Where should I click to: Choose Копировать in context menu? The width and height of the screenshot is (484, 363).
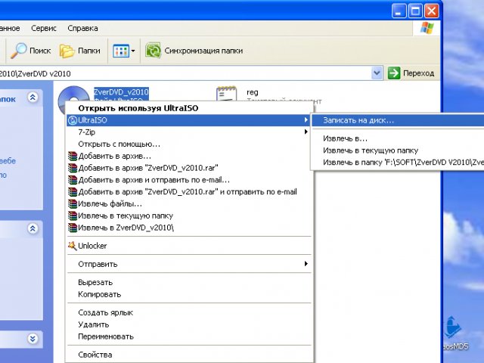(189, 294)
